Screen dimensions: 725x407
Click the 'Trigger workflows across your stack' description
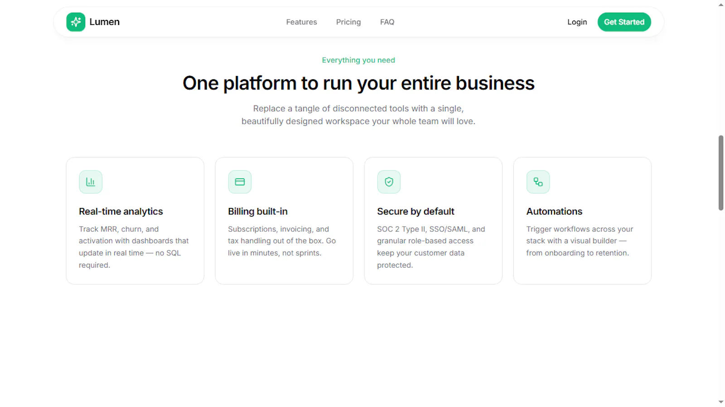(x=580, y=241)
